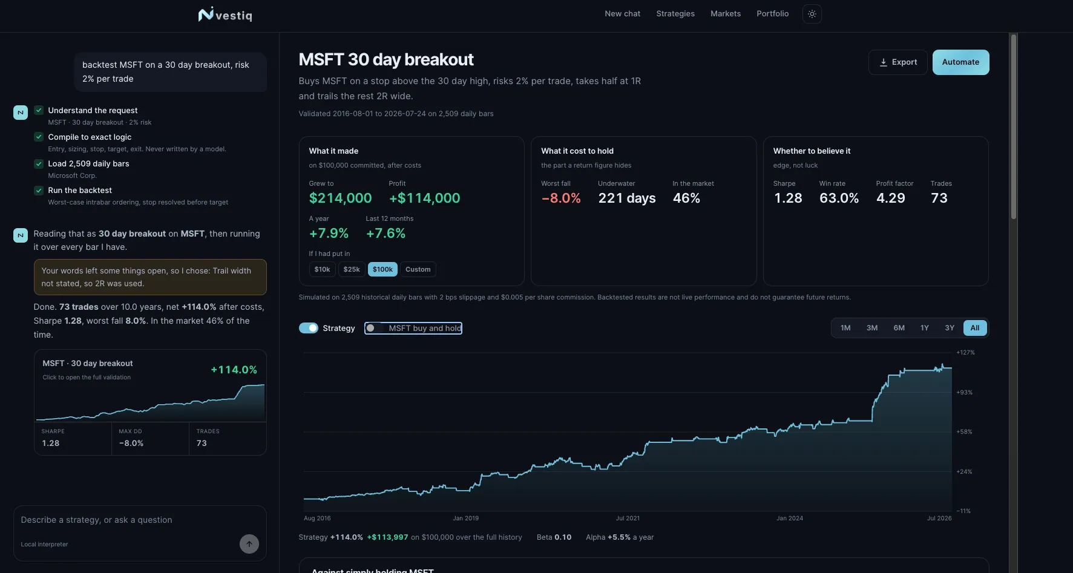Click the Local interpreter label
The width and height of the screenshot is (1073, 573).
pyautogui.click(x=44, y=545)
